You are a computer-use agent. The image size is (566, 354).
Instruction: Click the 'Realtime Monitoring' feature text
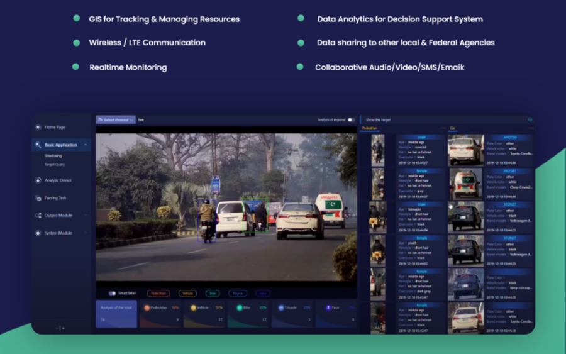(x=128, y=67)
